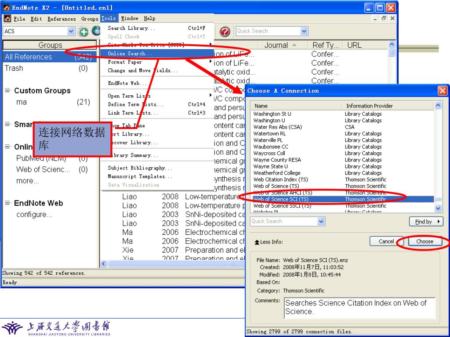Click scroll down arrow in connection list
Viewport: 450px width, 337px height.
point(438,208)
